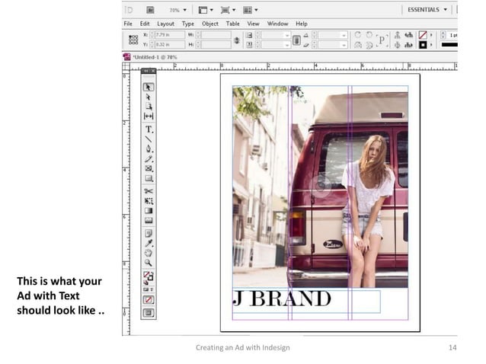Viewport: 486px width, 364px height.
Task: Select the Zoom tool (magnifier)
Action: [149, 263]
